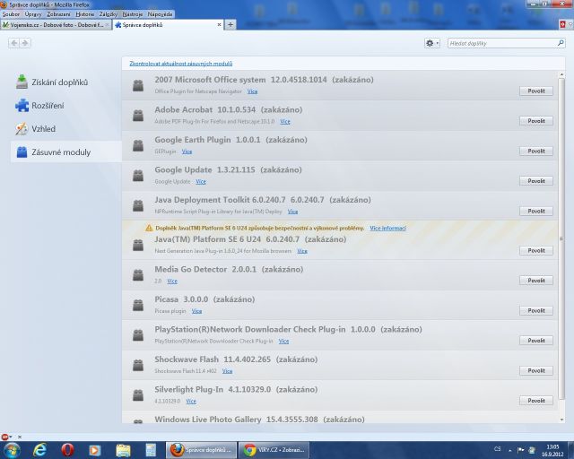574x459 pixels.
Task: Click the search magnifier icon
Action: coord(561,43)
